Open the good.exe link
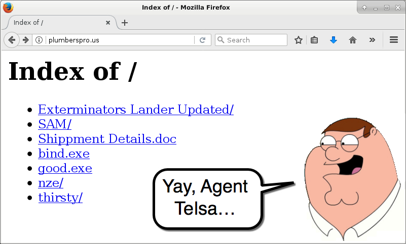 pyautogui.click(x=65, y=168)
